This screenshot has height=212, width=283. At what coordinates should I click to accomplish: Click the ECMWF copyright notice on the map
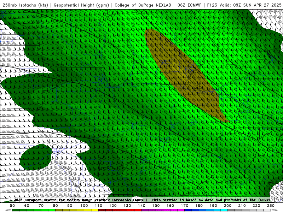tap(79, 200)
